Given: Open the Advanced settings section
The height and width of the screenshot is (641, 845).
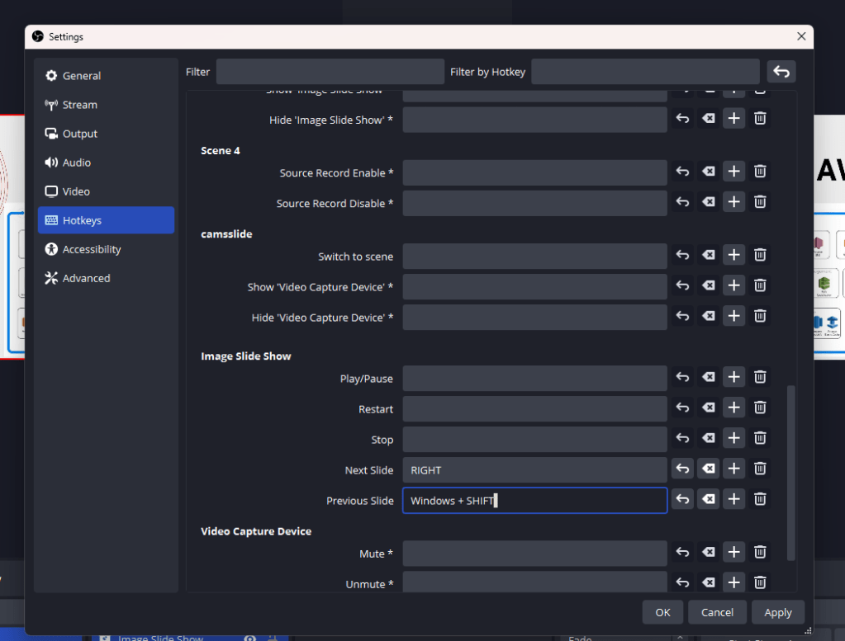Looking at the screenshot, I should 106,278.
